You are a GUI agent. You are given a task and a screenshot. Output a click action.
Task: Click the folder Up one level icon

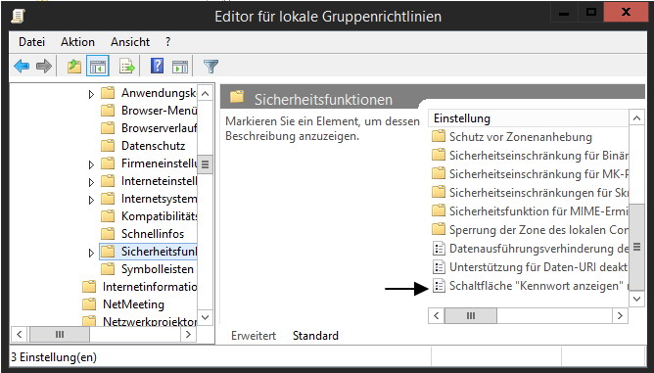coord(74,66)
